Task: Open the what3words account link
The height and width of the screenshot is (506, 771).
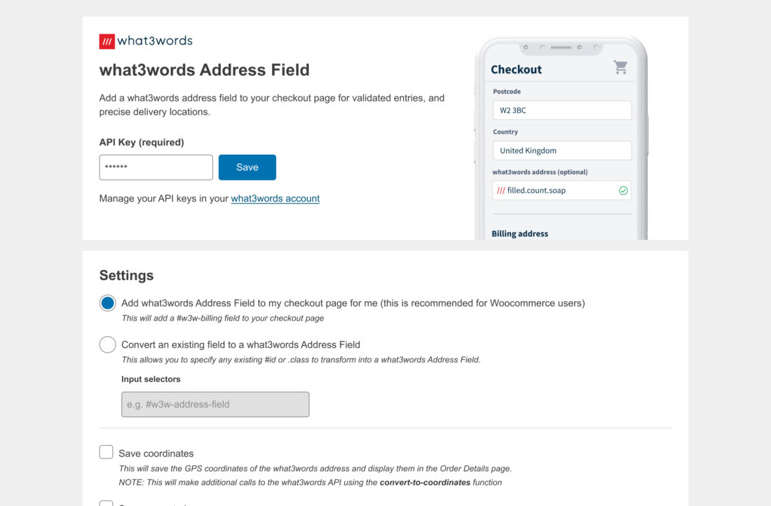Action: coord(275,198)
